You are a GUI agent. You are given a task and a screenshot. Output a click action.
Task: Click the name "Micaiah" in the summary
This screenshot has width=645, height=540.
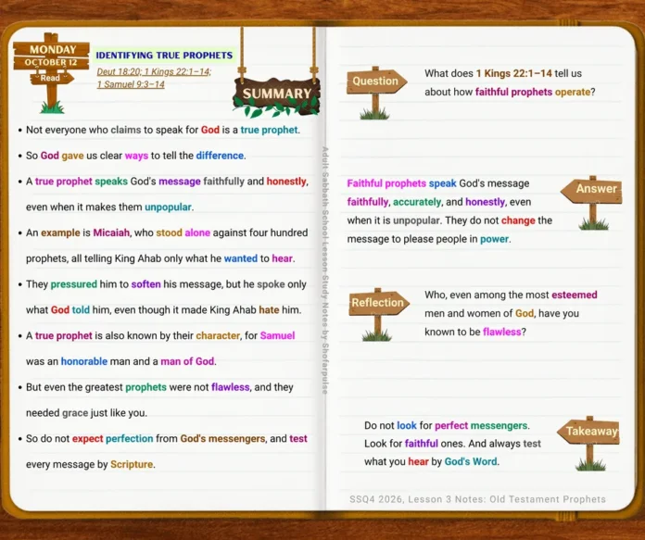(111, 232)
